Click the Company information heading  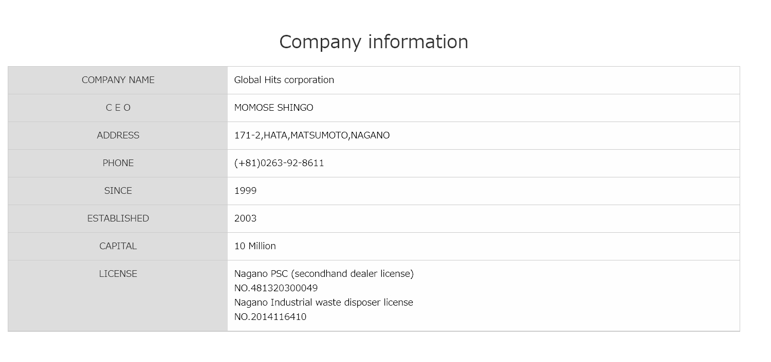coord(374,42)
